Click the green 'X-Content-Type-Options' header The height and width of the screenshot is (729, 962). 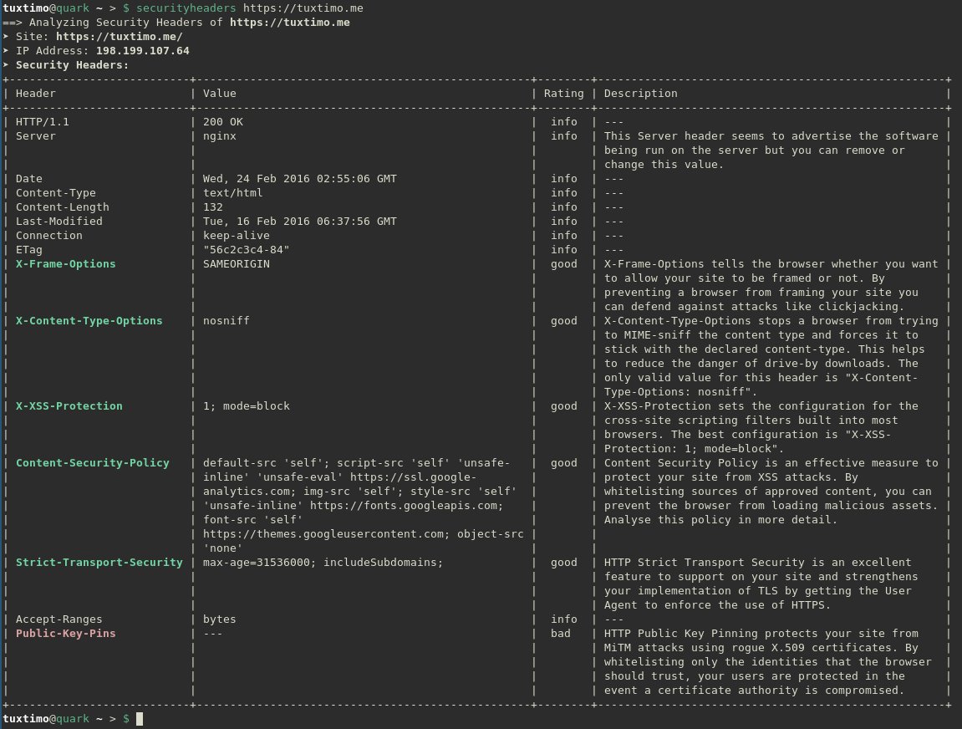coord(89,320)
